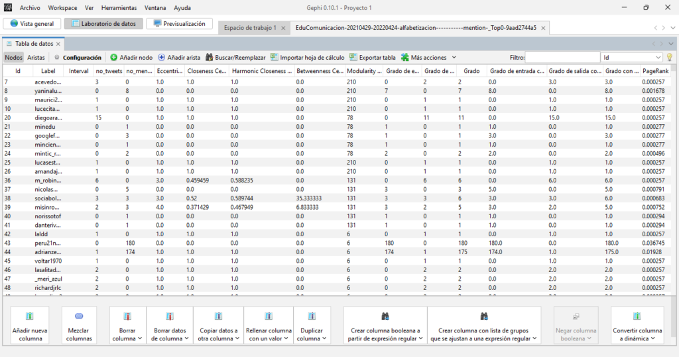Screen dimensions: 679x357
Task: Click the Más acciones puzzle icon
Action: [405, 57]
